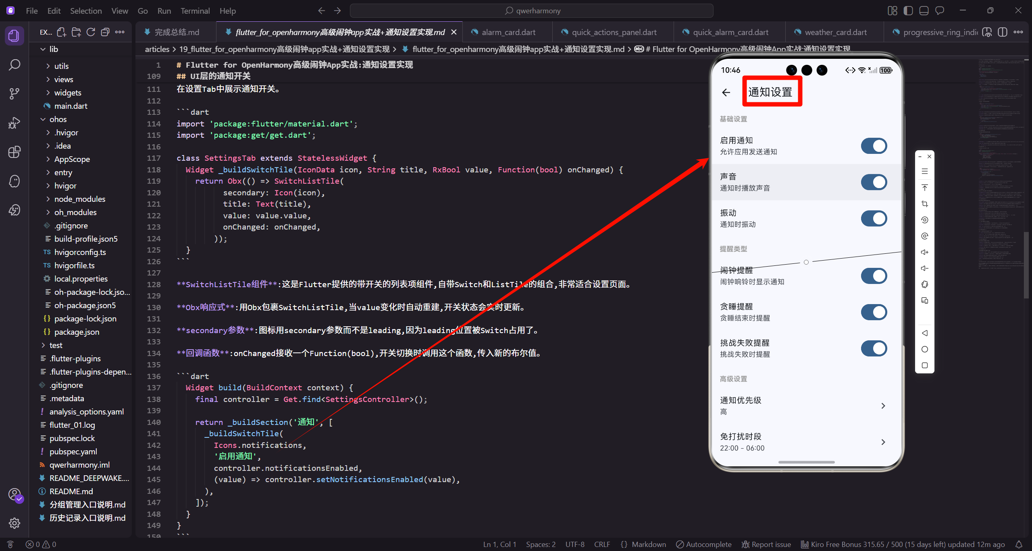The image size is (1032, 551).
Task: Raise emulator volume with volume-up icon
Action: coord(925,252)
